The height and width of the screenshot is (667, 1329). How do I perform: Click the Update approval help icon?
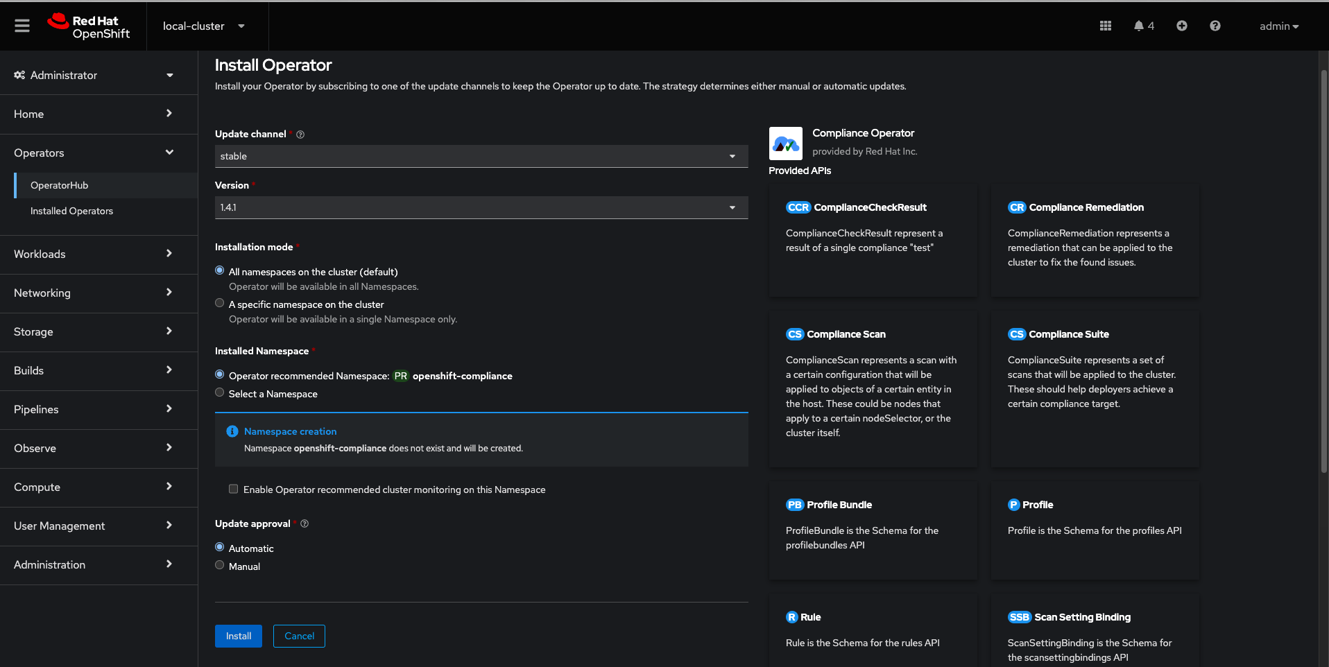305,523
